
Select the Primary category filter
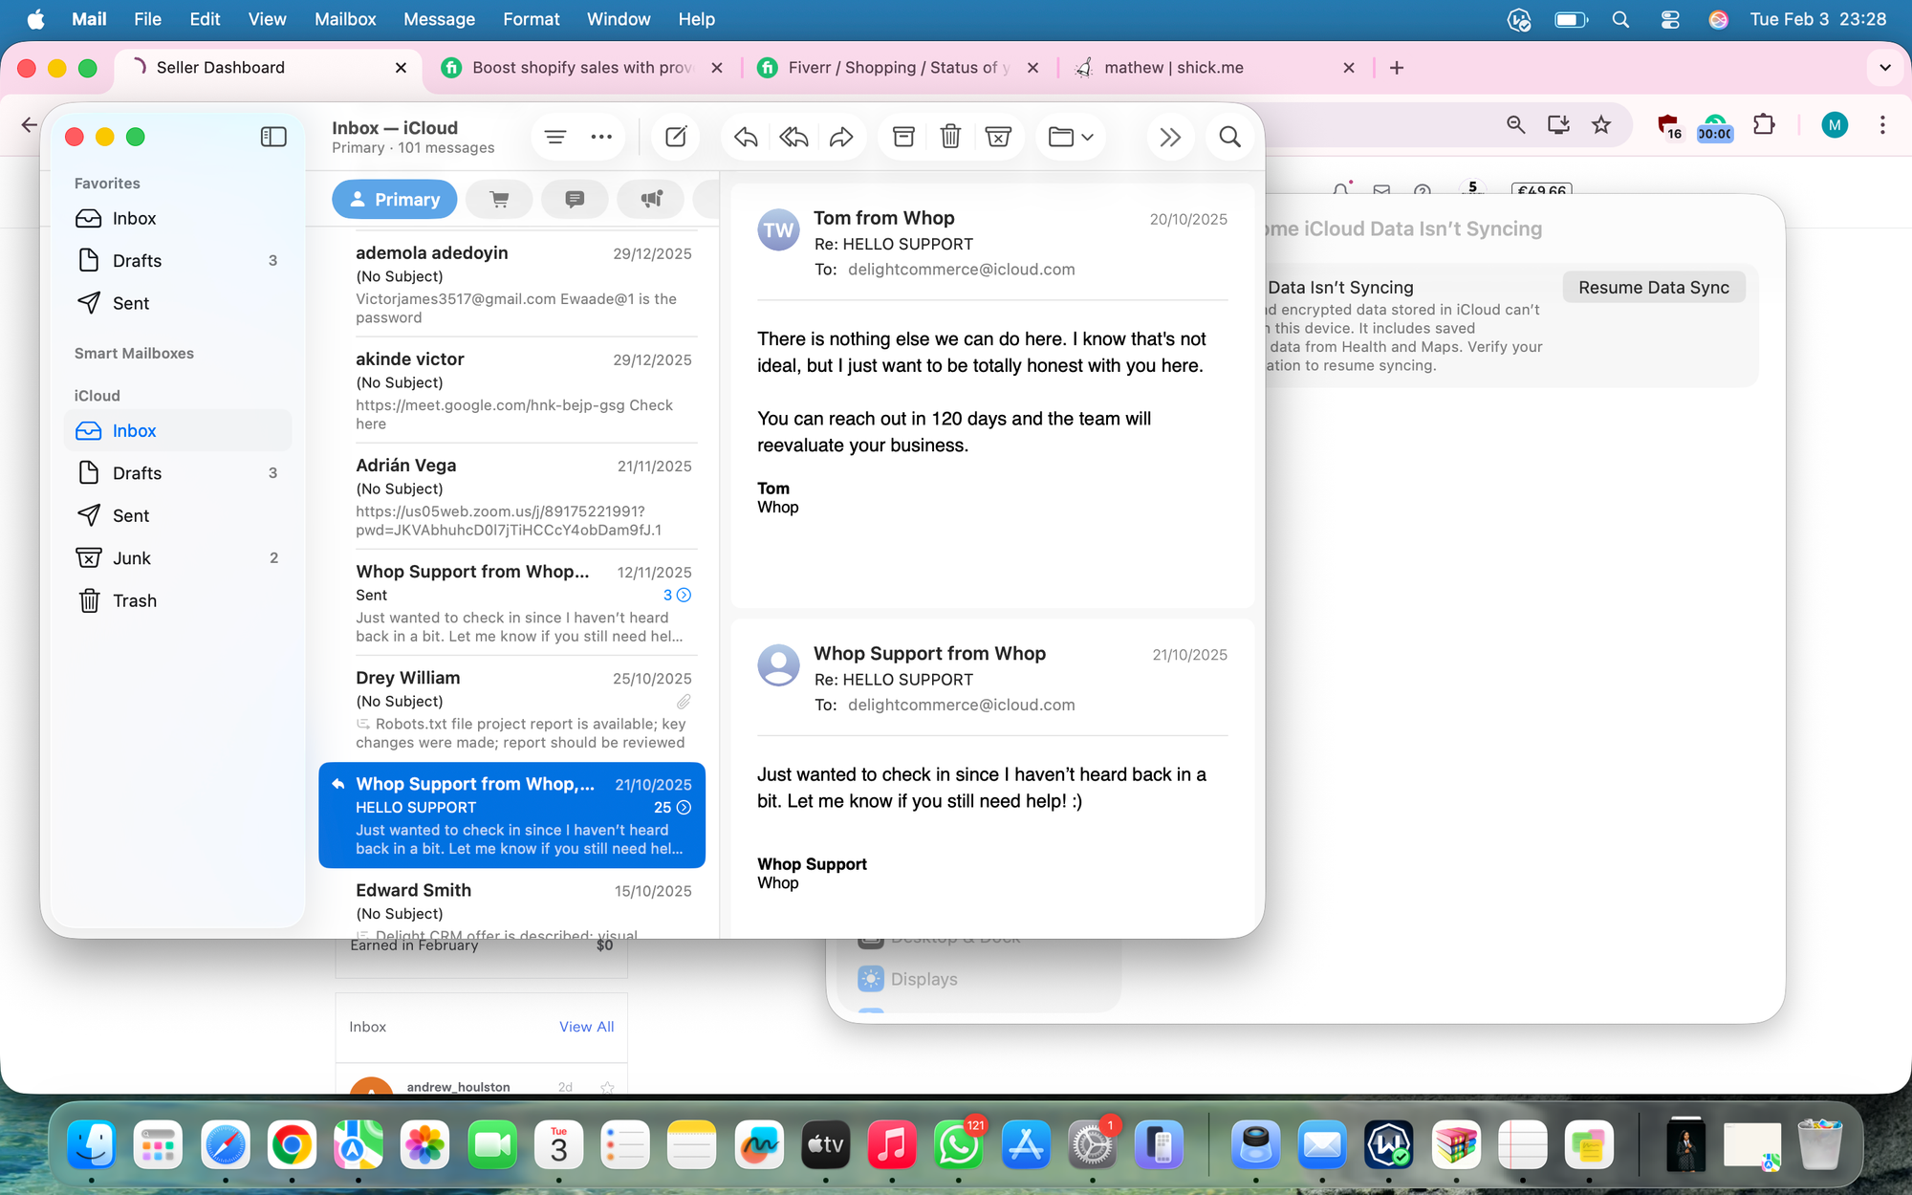pos(395,199)
